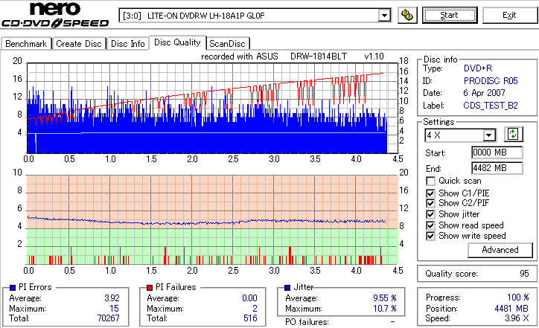
Task: Click the green refresh speed icon
Action: 513,134
